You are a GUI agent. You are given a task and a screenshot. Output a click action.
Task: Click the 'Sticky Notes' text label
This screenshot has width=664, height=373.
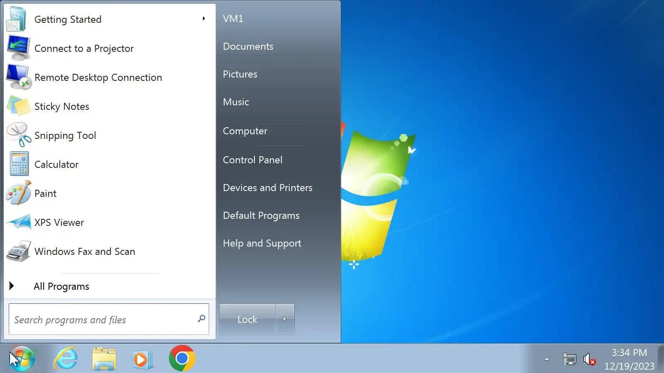coord(62,107)
